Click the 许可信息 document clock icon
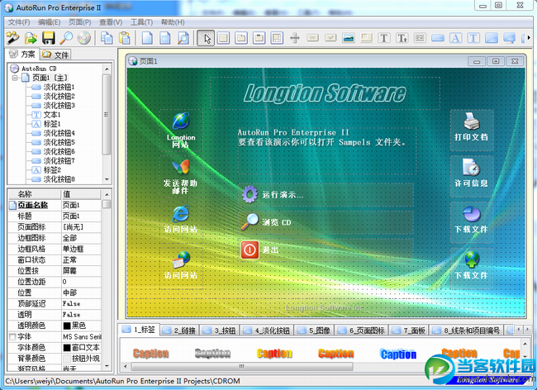537x390 pixels. click(x=472, y=167)
